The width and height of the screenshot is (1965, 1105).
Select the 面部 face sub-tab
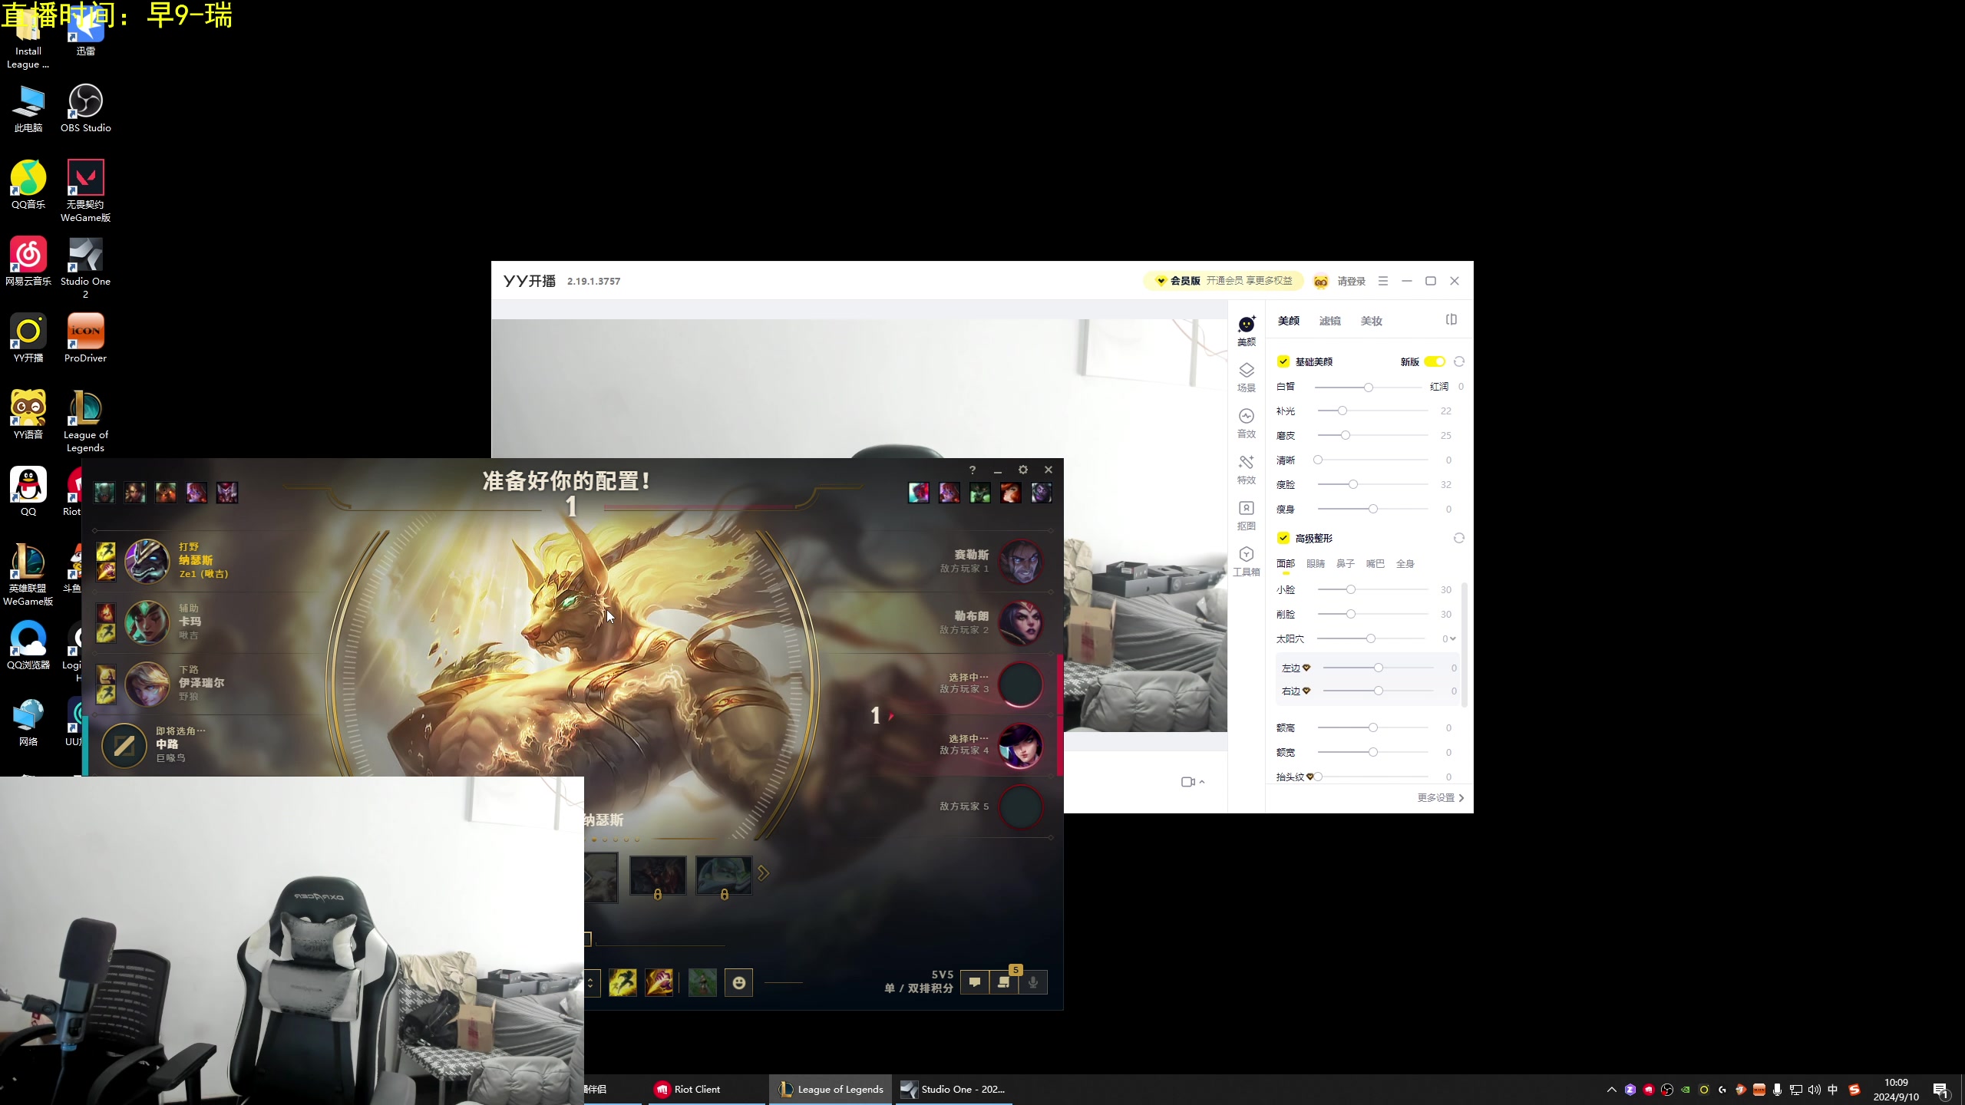[1286, 563]
